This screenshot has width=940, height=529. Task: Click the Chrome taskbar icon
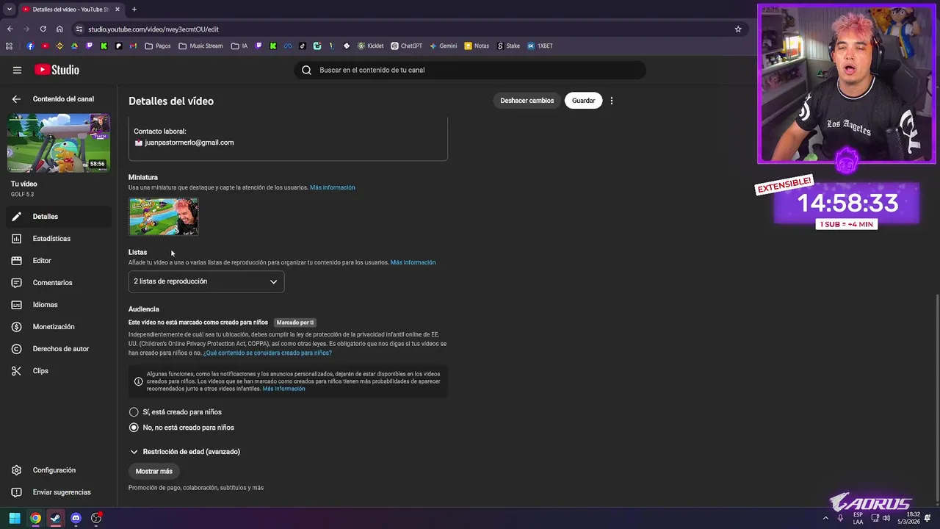tap(35, 518)
